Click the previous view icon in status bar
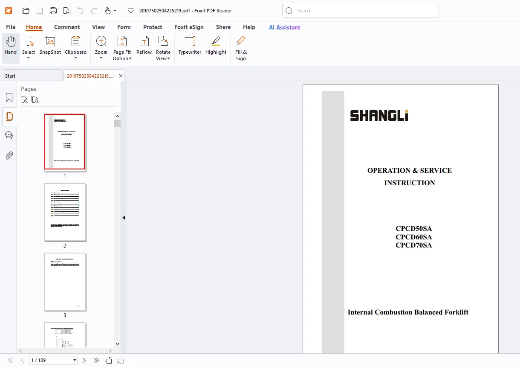Screen dimensions: 520x367 [x=108, y=360]
